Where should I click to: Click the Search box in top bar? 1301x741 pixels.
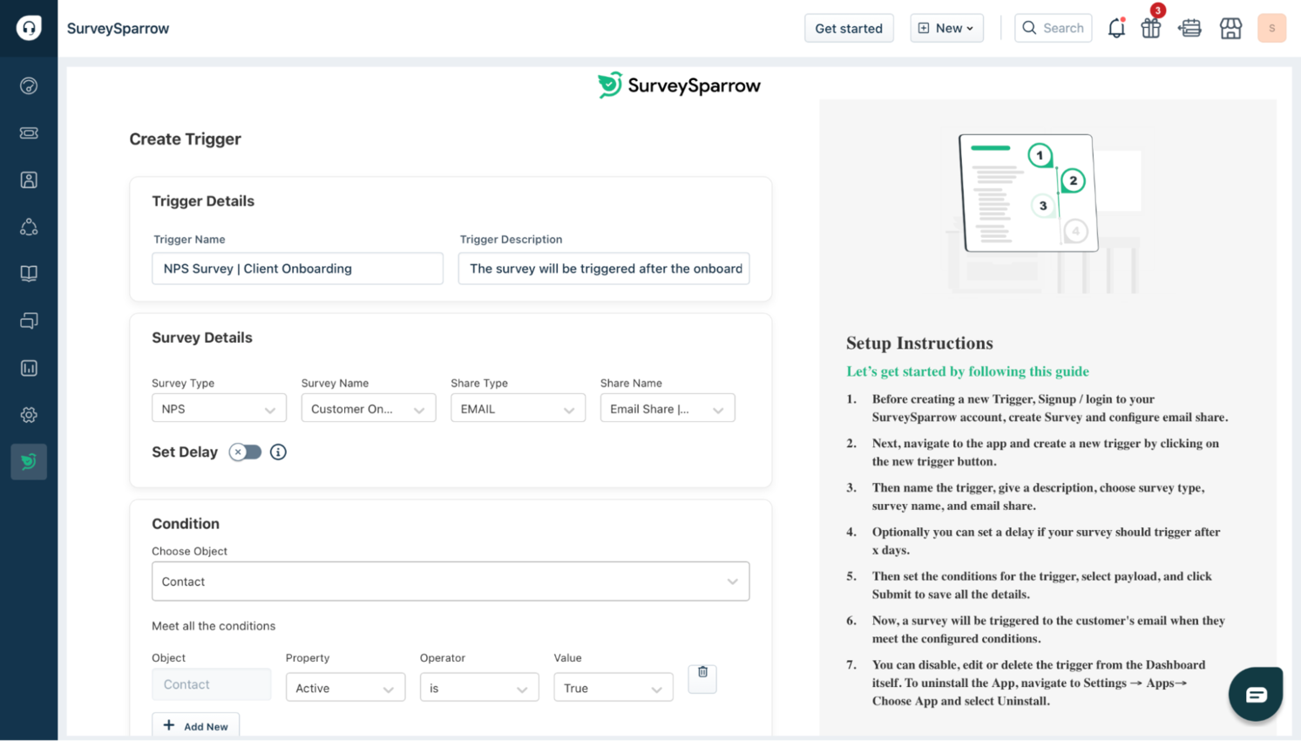[x=1053, y=28]
